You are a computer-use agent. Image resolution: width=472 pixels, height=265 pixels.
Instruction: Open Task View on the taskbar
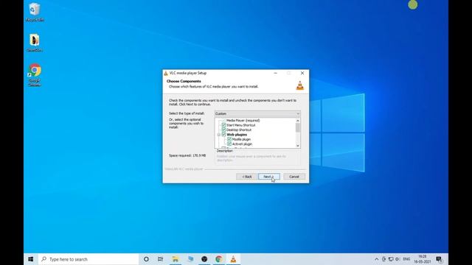pyautogui.click(x=161, y=259)
